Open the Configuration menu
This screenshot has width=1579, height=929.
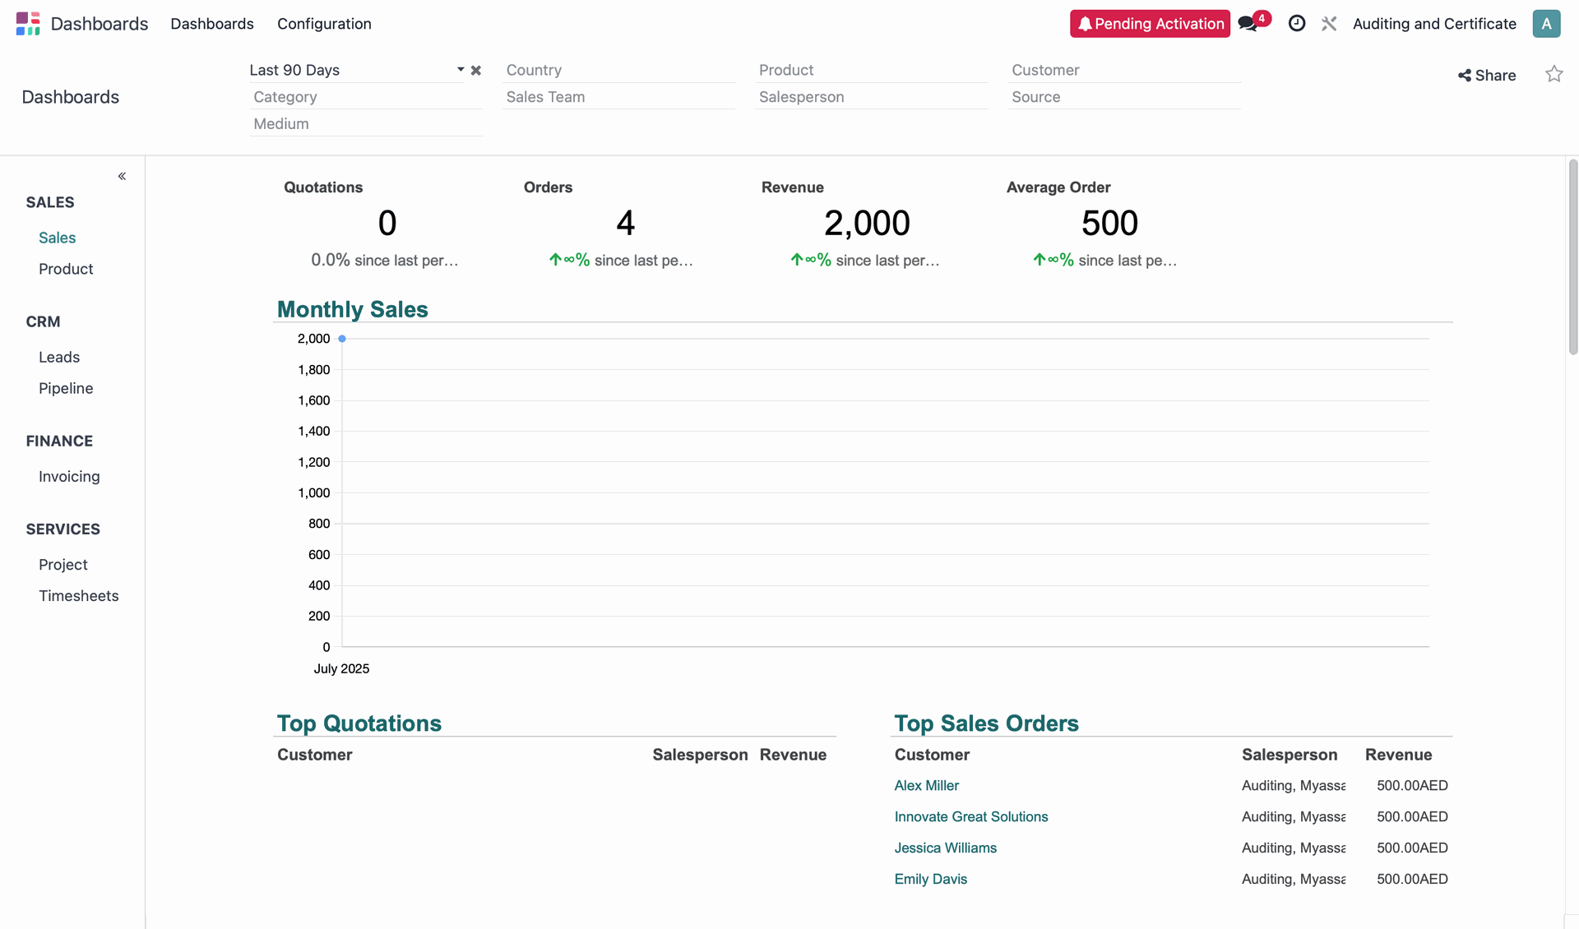(x=324, y=24)
